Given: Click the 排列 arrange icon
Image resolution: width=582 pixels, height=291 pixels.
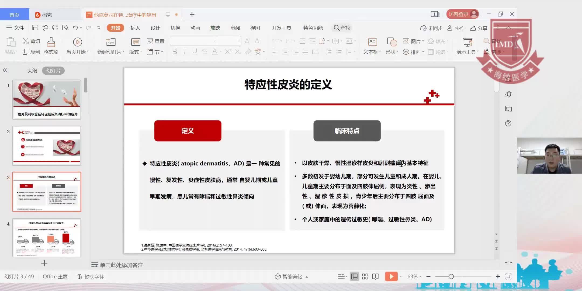Looking at the screenshot, I should point(413,52).
